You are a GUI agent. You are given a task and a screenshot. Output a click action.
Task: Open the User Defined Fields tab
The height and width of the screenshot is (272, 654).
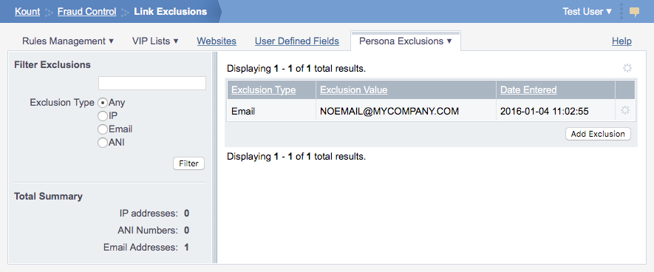point(297,41)
